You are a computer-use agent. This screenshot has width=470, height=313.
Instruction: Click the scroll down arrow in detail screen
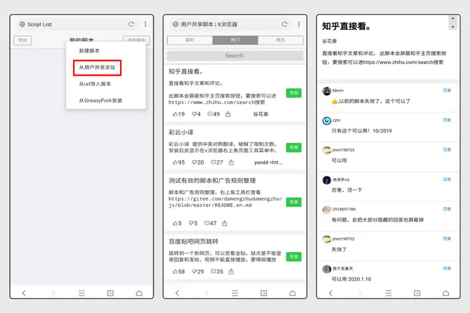pyautogui.click(x=452, y=27)
